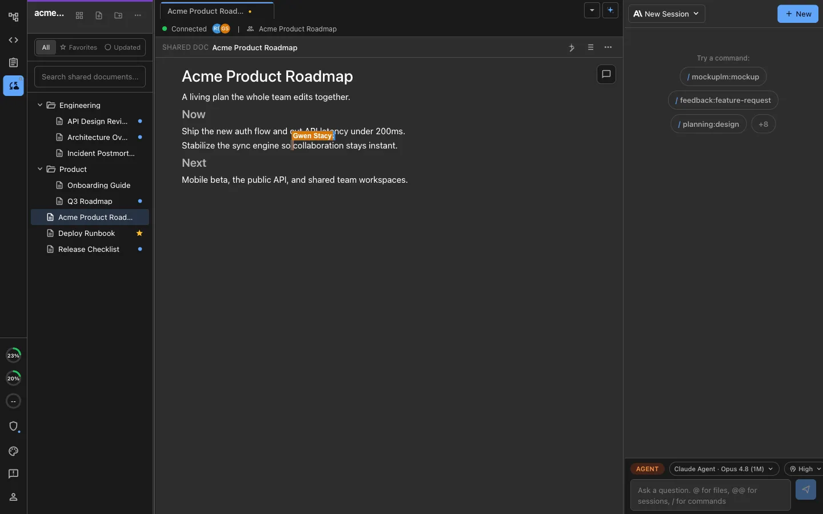This screenshot has height=514, width=823.
Task: Run the mockuplm:mockup command
Action: point(723,77)
